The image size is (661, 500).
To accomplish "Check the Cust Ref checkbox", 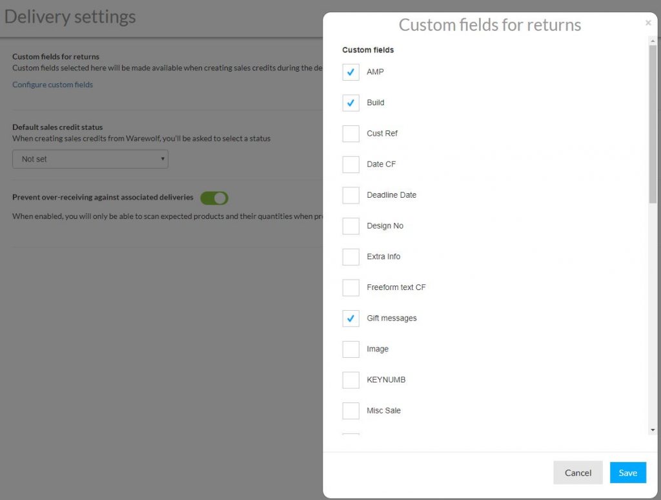I will (351, 133).
